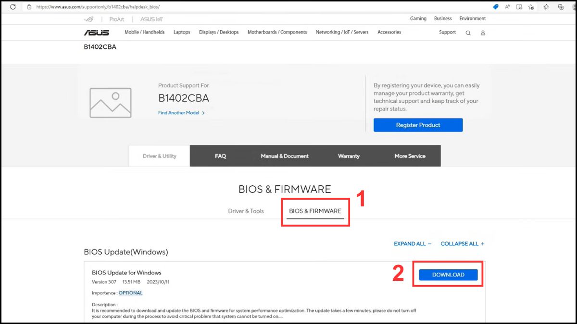Open the Environment link
577x324 pixels.
[x=473, y=18]
